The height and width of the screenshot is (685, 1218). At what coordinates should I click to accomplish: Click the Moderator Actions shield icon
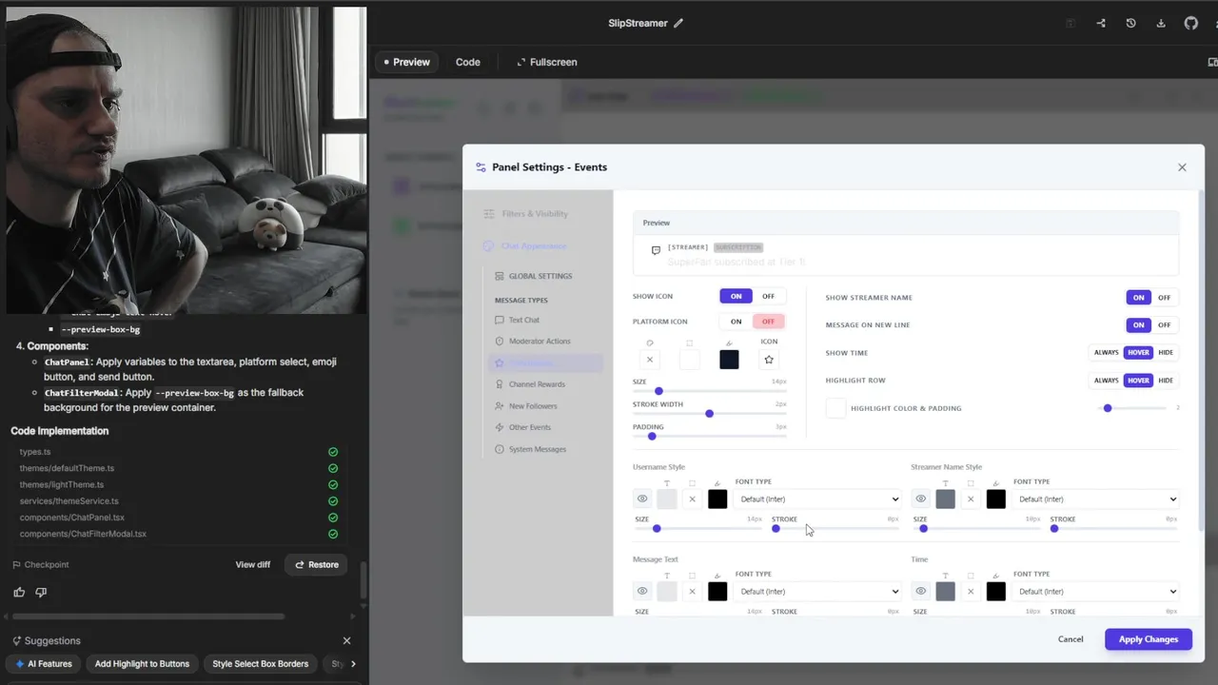(500, 341)
